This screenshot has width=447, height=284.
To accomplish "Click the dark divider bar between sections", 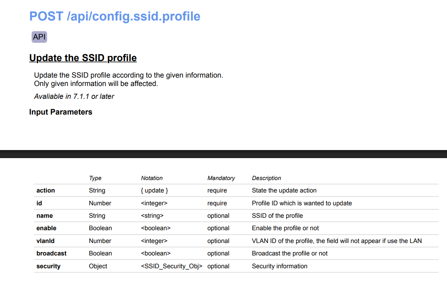I will pos(223,154).
